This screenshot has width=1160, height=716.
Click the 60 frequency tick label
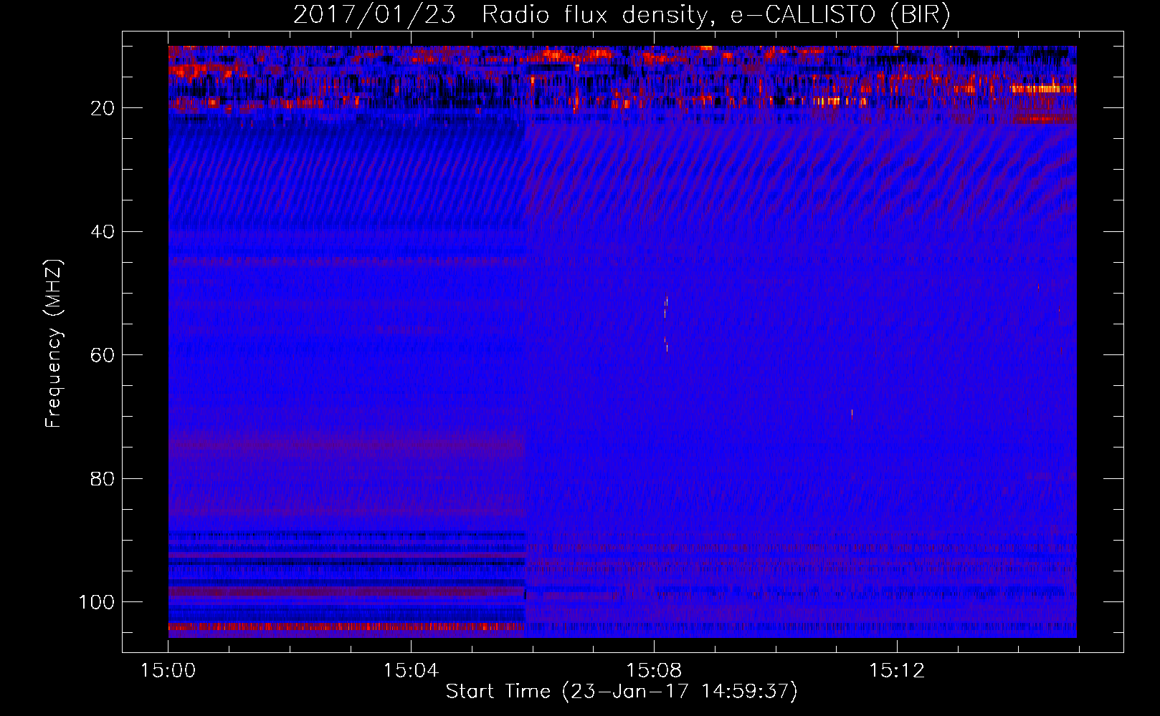pos(103,355)
